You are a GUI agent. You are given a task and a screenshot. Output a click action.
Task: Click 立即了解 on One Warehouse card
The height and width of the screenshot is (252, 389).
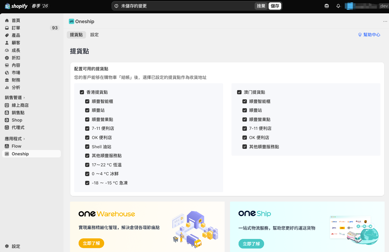click(91, 243)
